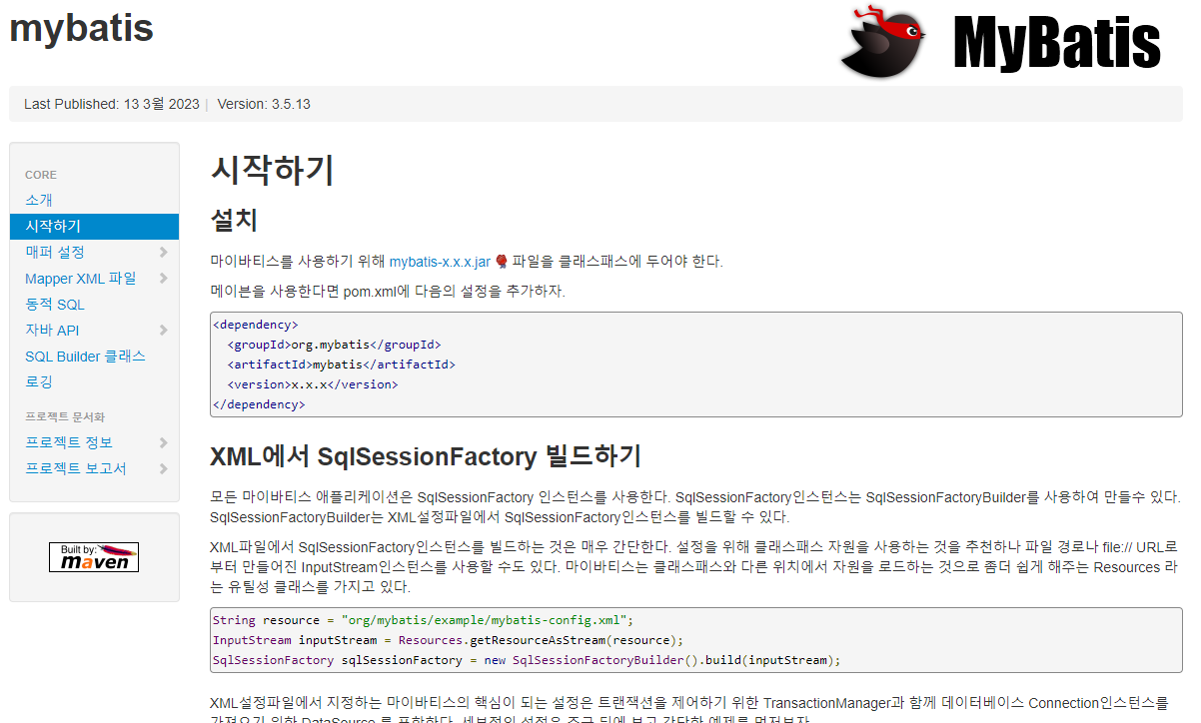Expand the Mapper XML 파일 submenu arrow
This screenshot has width=1201, height=723.
(163, 279)
